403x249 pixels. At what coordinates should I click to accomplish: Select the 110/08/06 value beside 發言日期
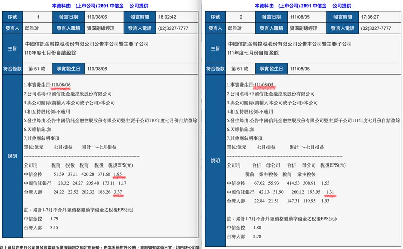pos(97,17)
